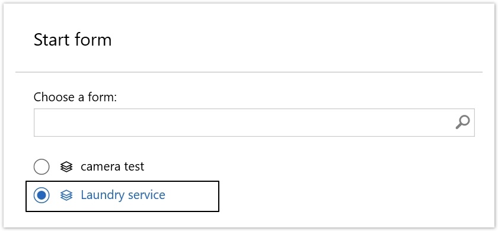Click the camera test form label
This screenshot has height=231, width=498.
pyautogui.click(x=113, y=166)
